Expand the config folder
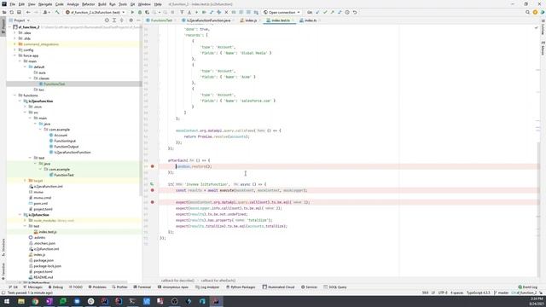The image size is (546, 307). 15,50
